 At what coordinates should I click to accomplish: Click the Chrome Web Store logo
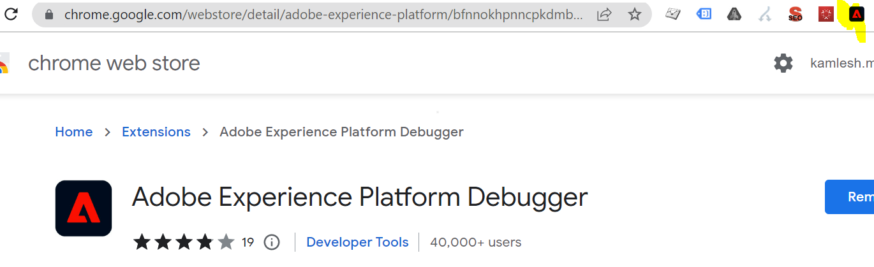(4, 63)
